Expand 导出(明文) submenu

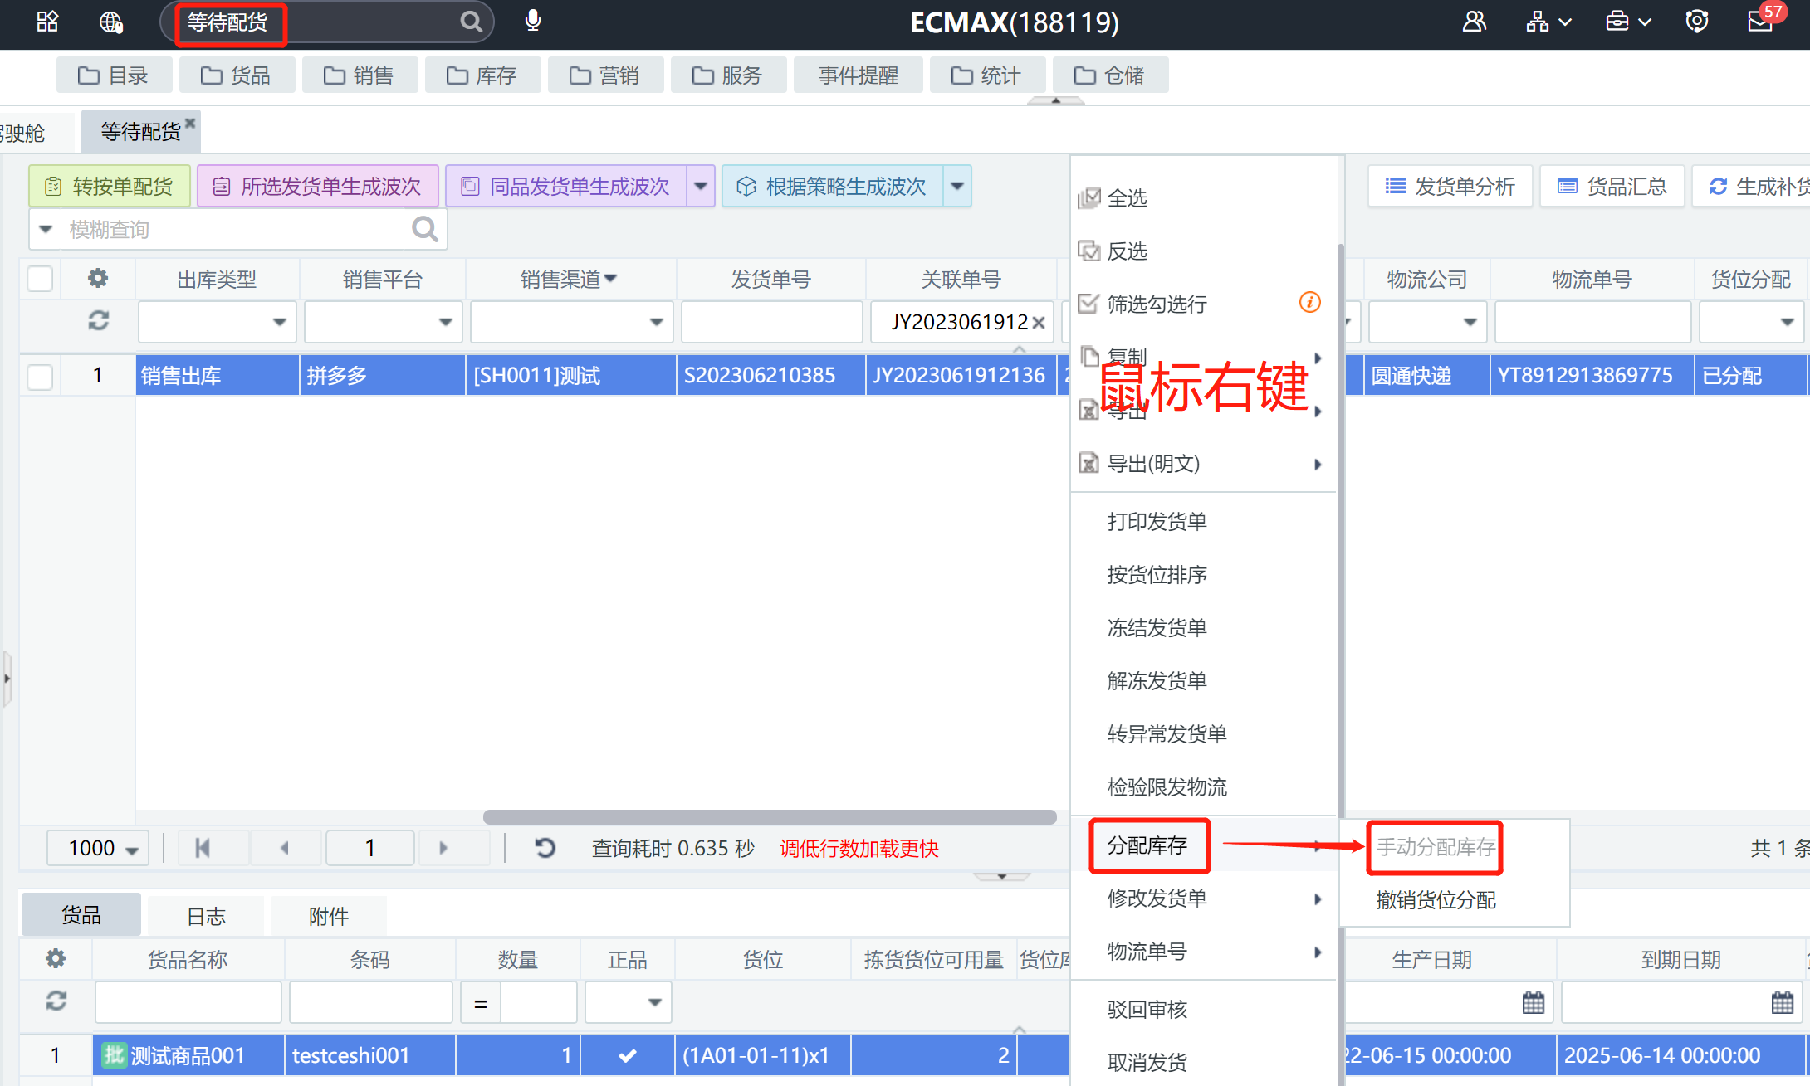tap(1202, 464)
